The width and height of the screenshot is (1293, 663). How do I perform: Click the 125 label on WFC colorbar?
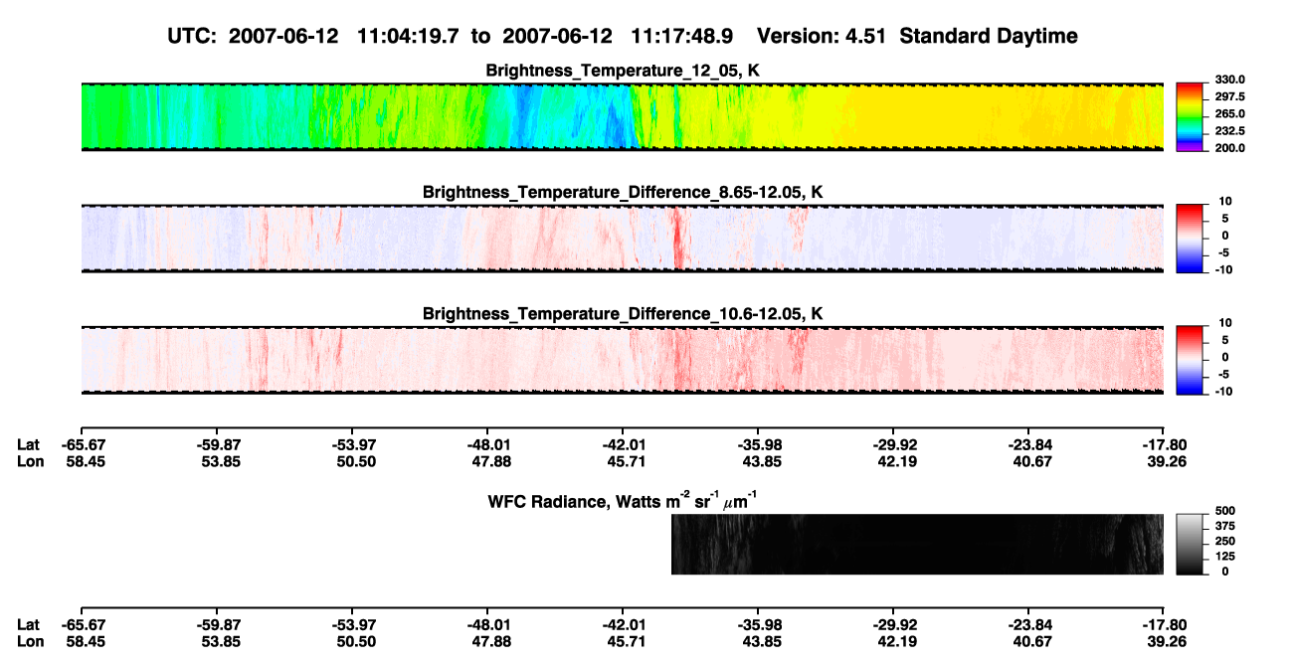1224,556
